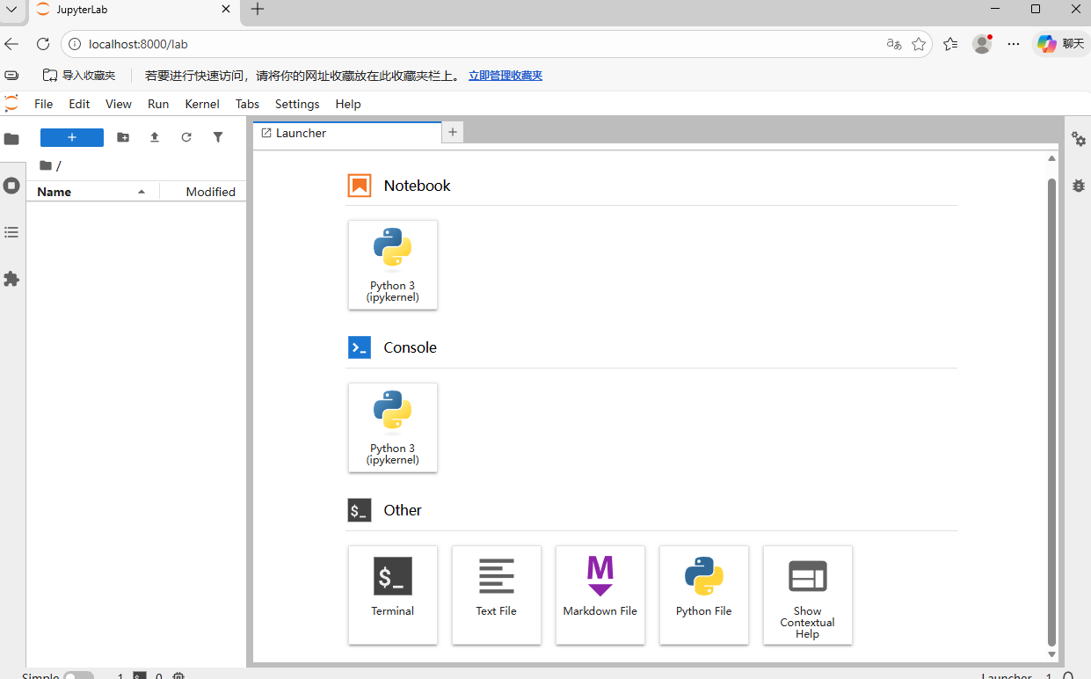This screenshot has width=1091, height=679.
Task: Click the import favorites button
Action: (x=79, y=76)
